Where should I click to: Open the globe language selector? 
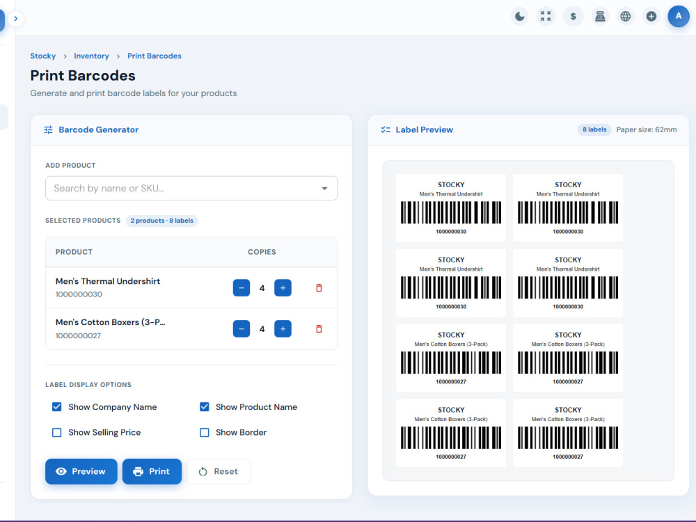(626, 17)
